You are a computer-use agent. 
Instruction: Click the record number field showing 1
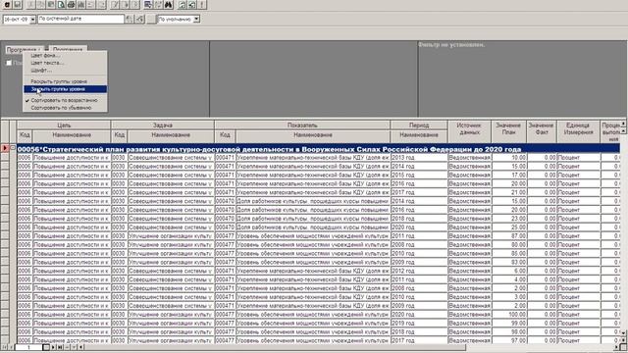click(28, 347)
